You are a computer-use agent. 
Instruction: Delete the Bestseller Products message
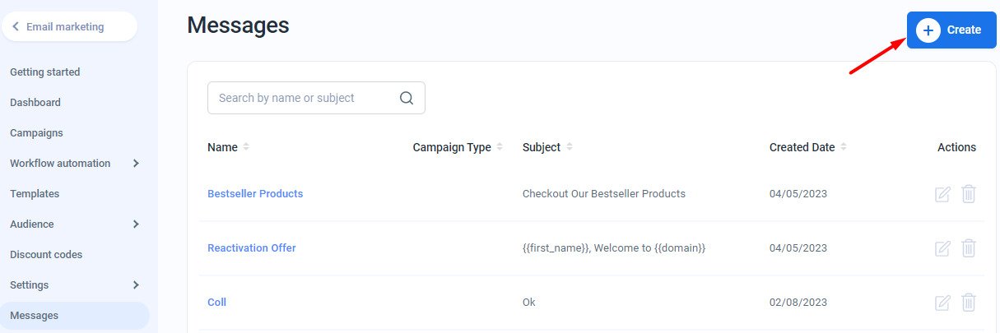(x=969, y=194)
